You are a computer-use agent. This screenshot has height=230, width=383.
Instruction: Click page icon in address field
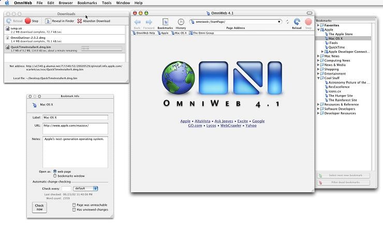tap(193, 22)
